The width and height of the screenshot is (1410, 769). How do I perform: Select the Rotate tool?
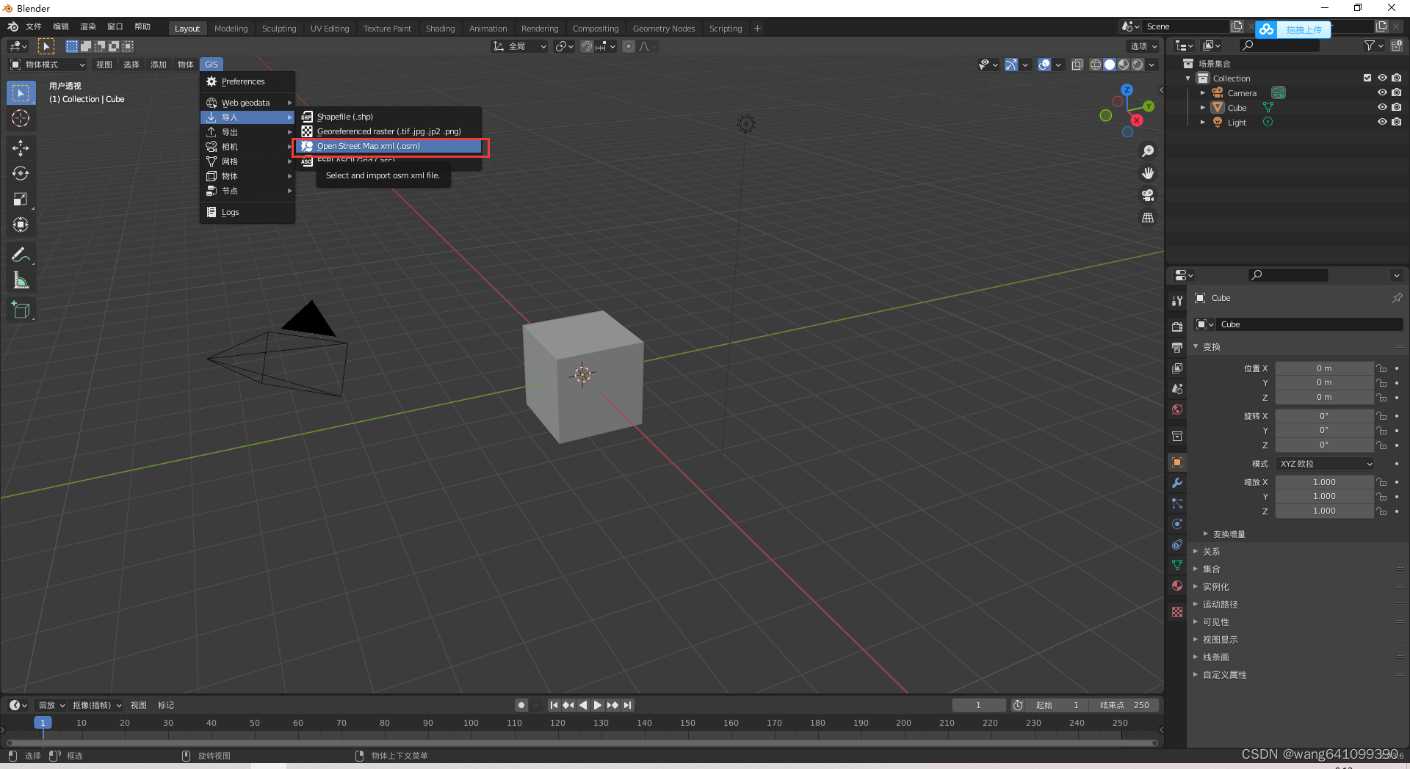click(21, 173)
